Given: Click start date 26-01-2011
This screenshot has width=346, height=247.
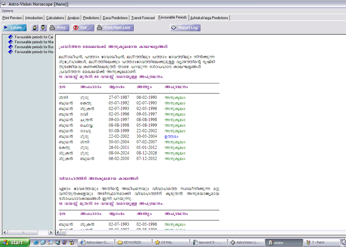Looking at the screenshot, I should tap(119, 147).
